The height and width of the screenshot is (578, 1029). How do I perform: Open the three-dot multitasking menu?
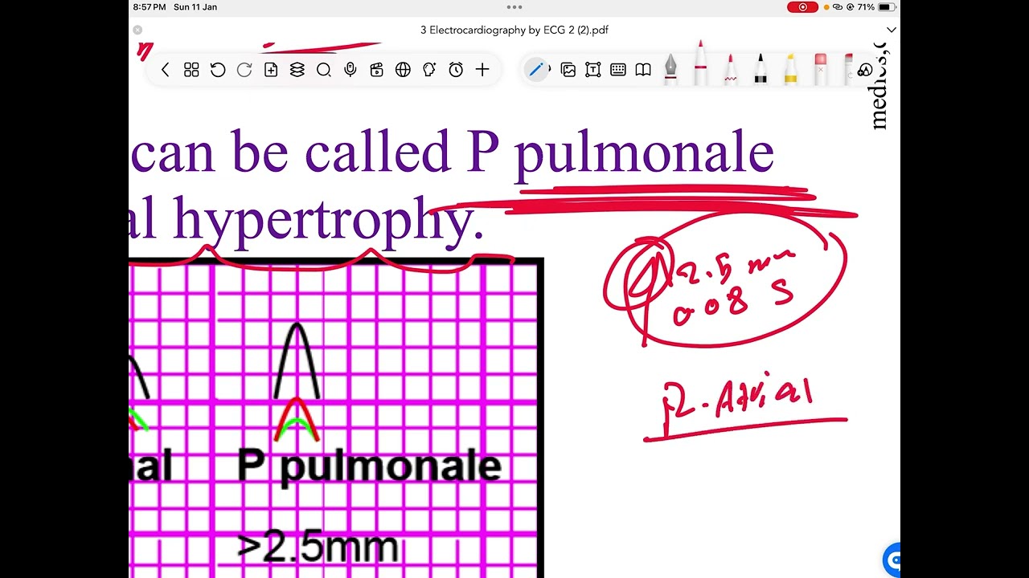(514, 6)
